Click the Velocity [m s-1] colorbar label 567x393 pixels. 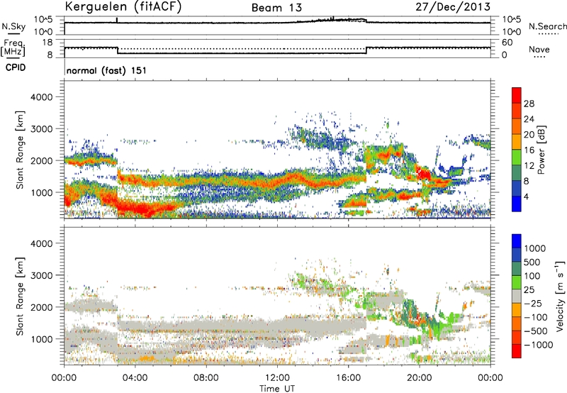[560, 296]
